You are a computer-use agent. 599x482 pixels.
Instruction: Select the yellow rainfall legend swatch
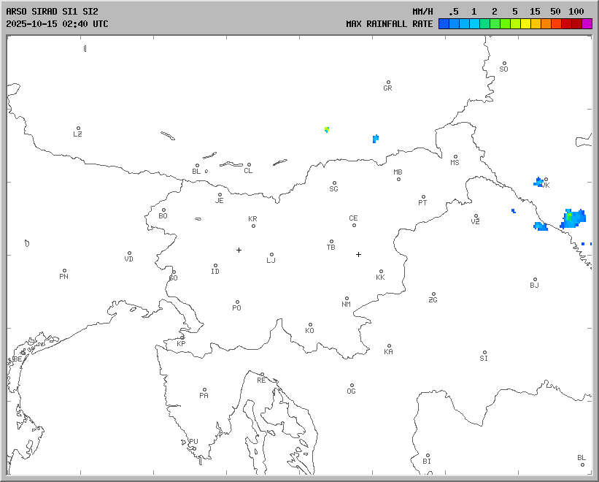526,24
